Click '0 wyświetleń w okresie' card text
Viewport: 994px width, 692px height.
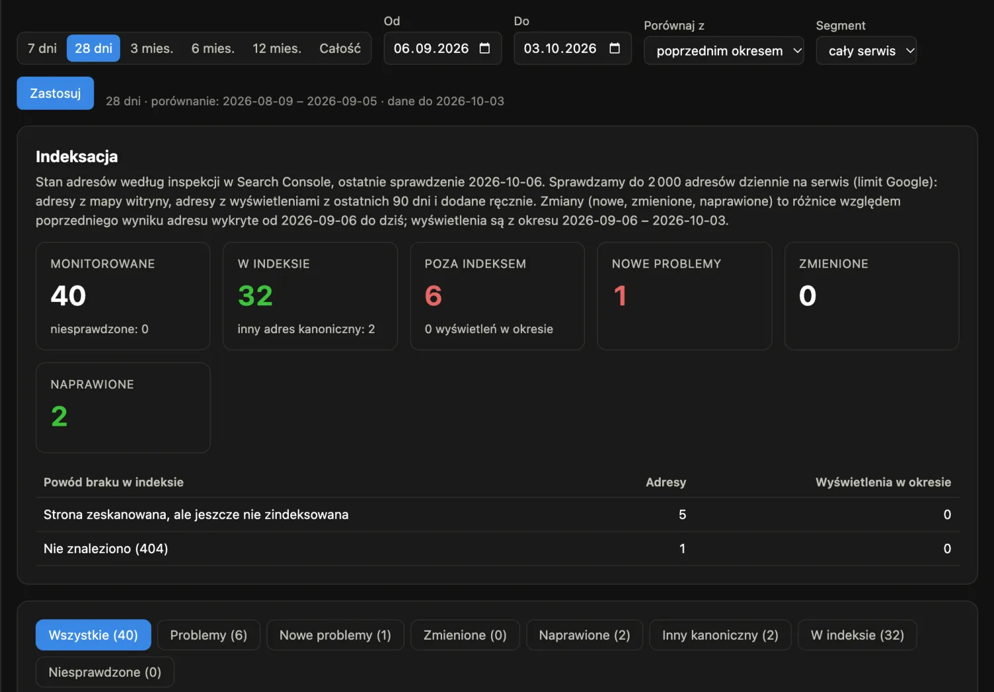pyautogui.click(x=489, y=329)
